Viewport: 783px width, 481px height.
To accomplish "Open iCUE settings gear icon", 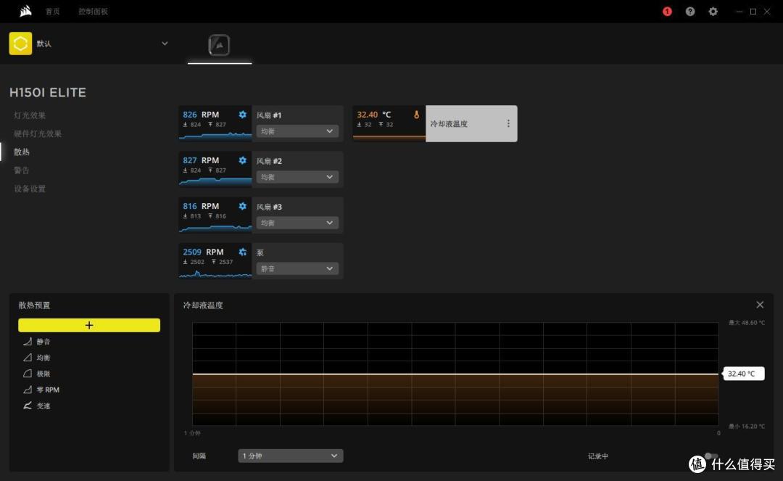I will [x=713, y=12].
